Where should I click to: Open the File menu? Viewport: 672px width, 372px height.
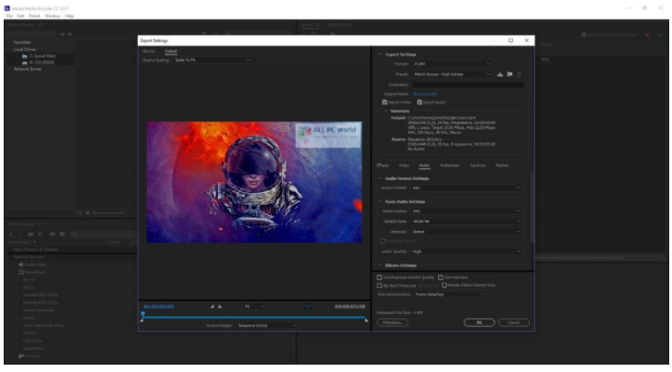coord(9,17)
